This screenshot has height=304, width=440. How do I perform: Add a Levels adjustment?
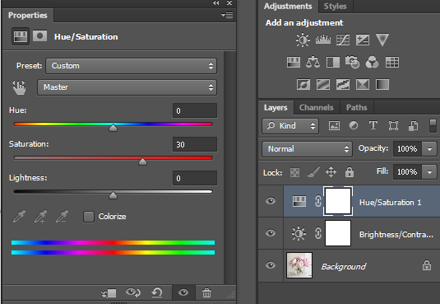coord(323,40)
